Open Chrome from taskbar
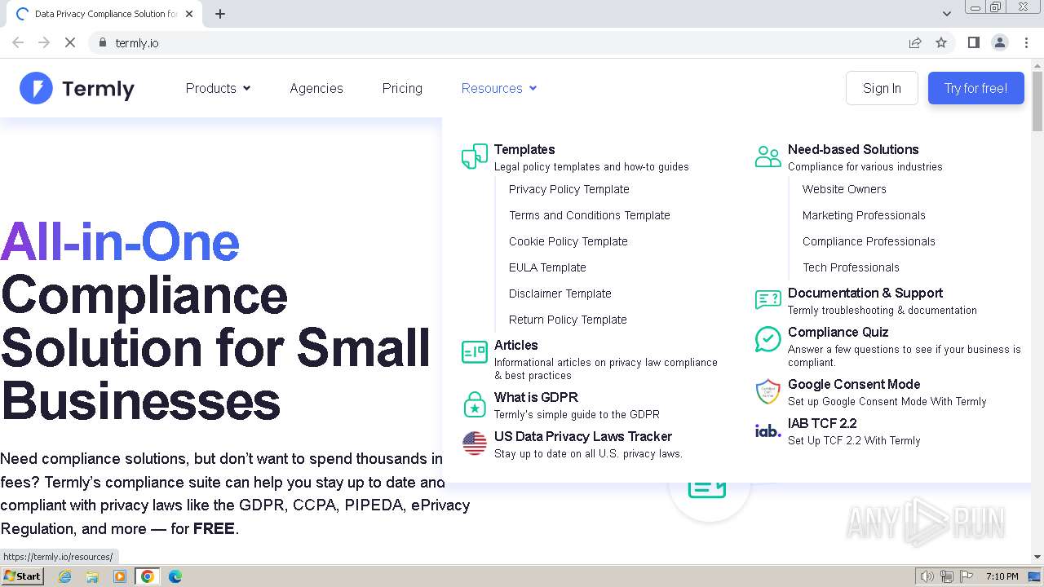 point(148,576)
